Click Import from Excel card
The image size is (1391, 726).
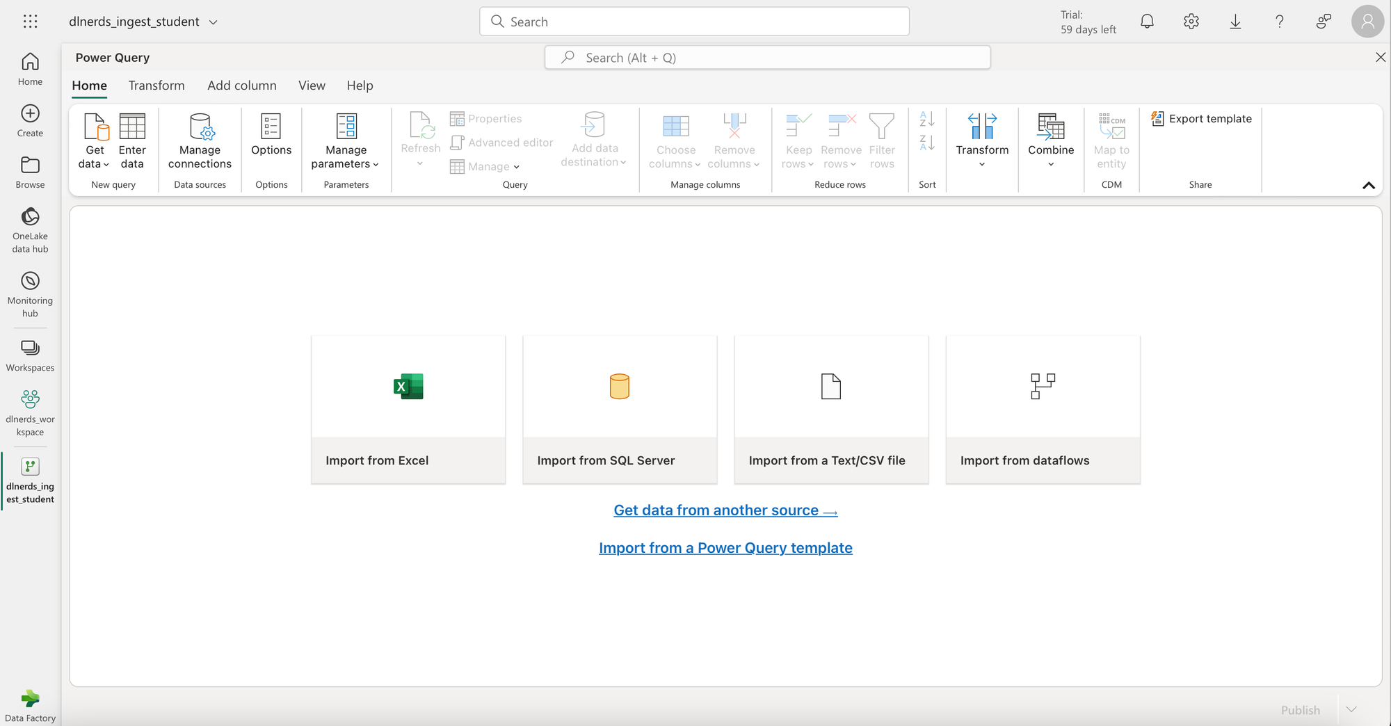tap(408, 410)
